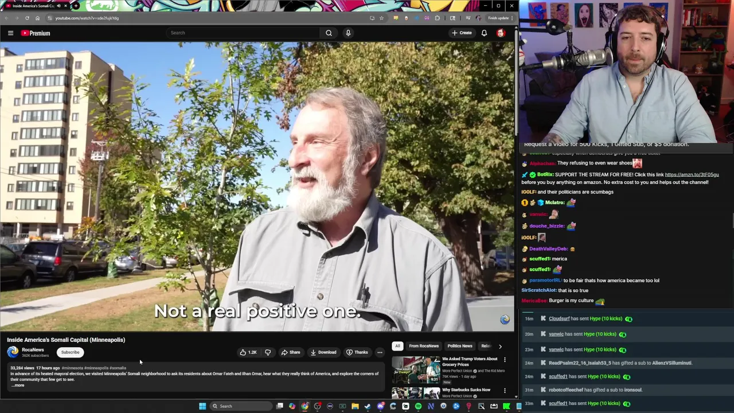Bookmark this page with the star icon
The width and height of the screenshot is (734, 413).
pos(381,18)
